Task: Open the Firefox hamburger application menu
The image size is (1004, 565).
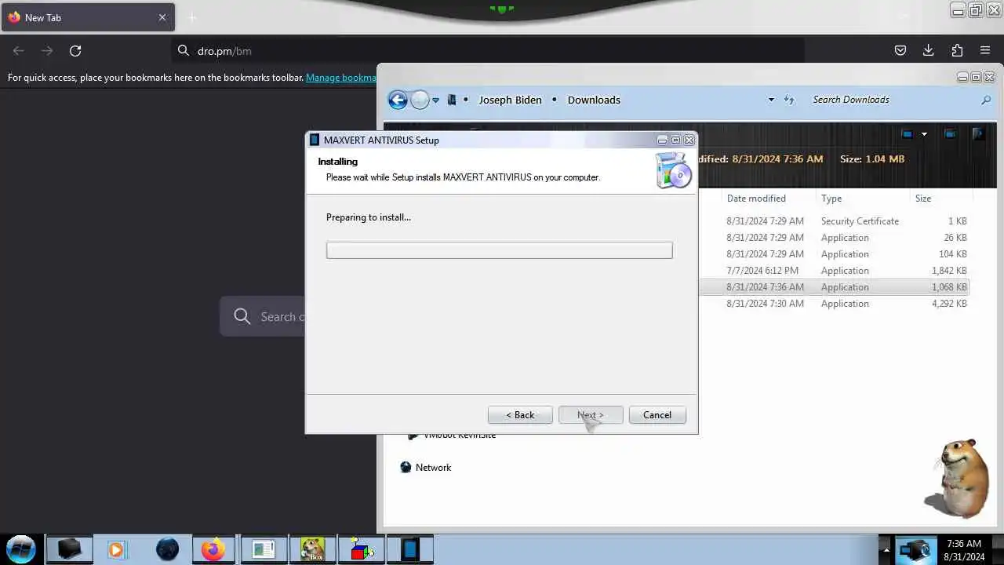Action: pos(985,51)
